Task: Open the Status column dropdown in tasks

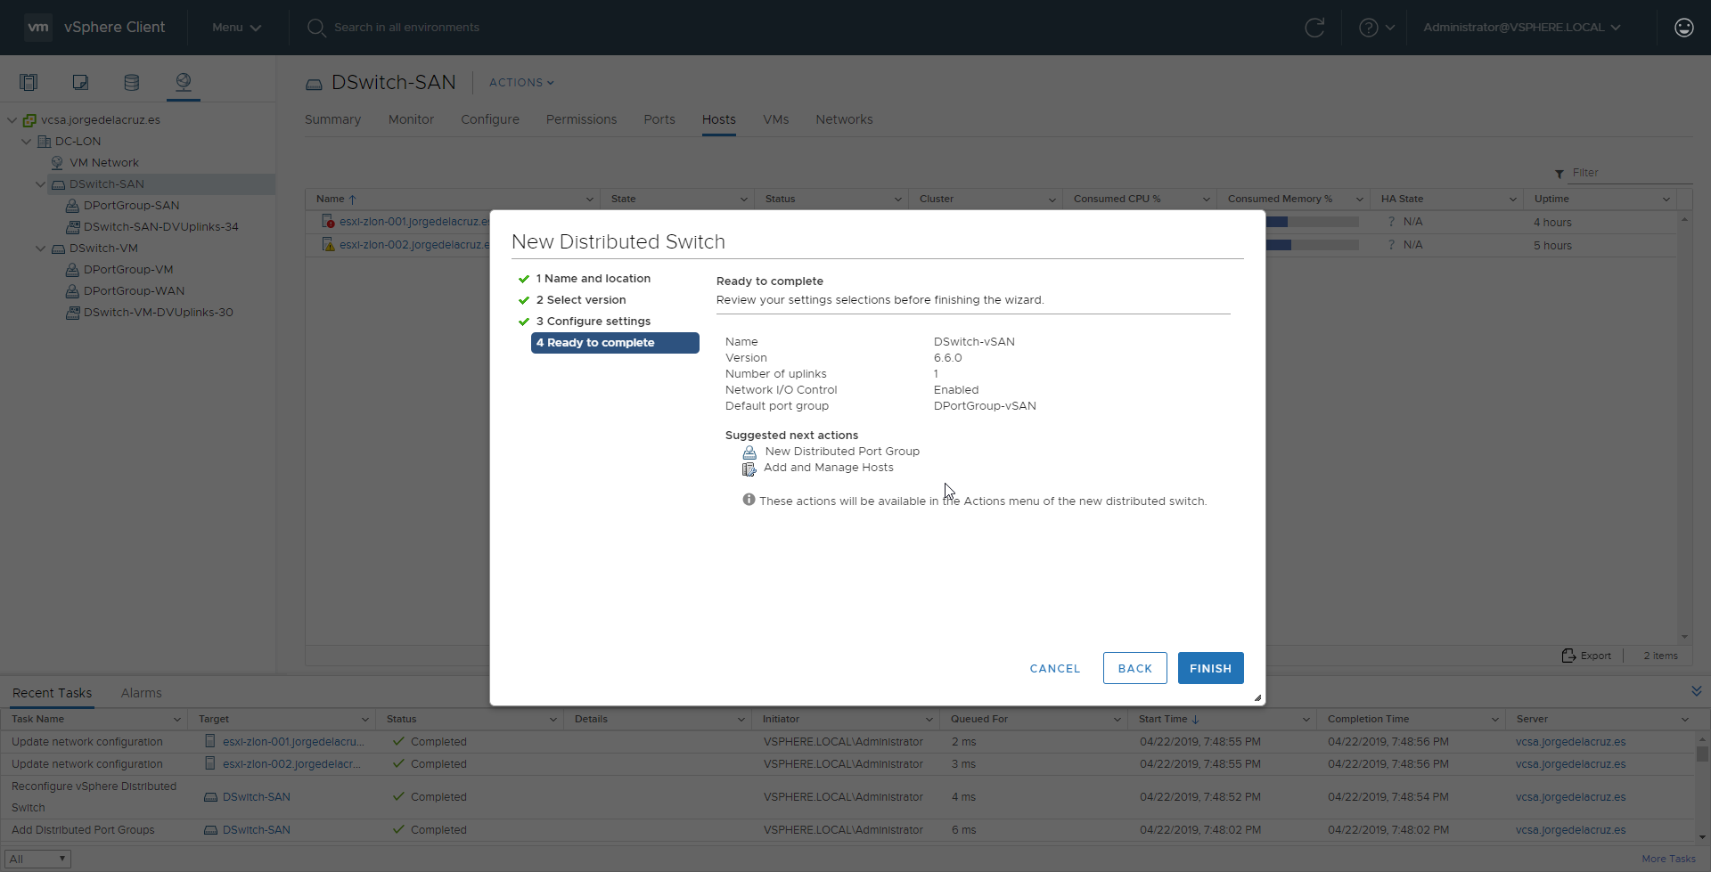Action: point(553,720)
